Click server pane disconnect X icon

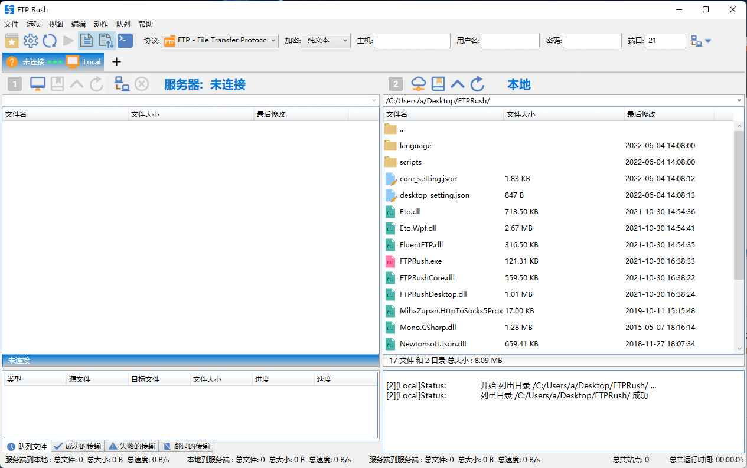[x=142, y=84]
